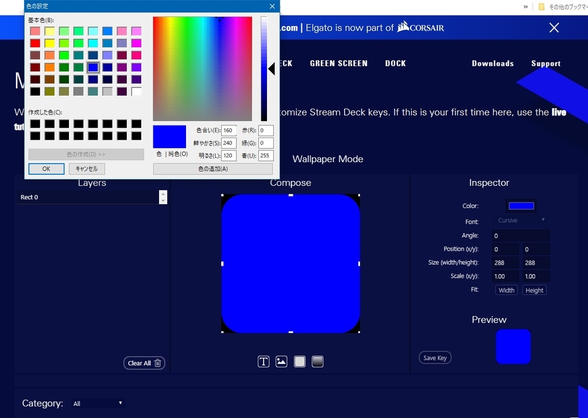Image resolution: width=588 pixels, height=418 pixels.
Task: Click the » overflow chevron in the browser toolbar
Action: (x=524, y=6)
